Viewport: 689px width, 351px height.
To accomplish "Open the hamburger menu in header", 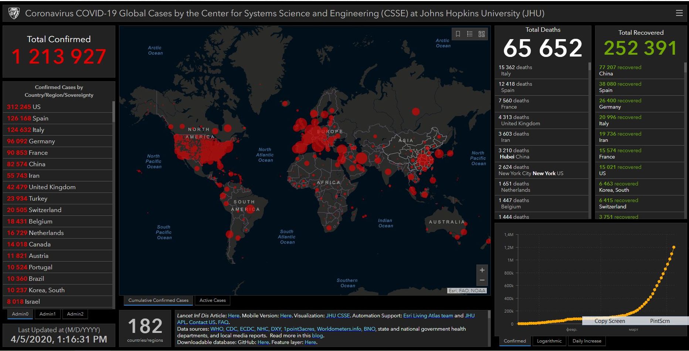I will pos(679,13).
